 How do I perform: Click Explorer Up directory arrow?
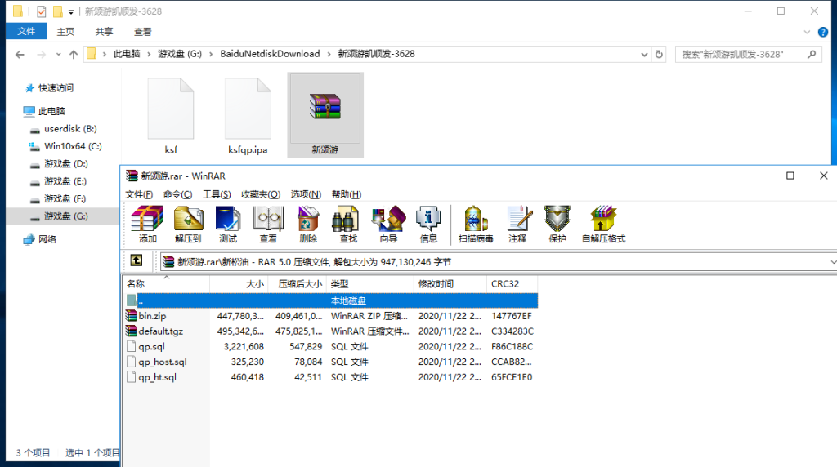pos(74,55)
